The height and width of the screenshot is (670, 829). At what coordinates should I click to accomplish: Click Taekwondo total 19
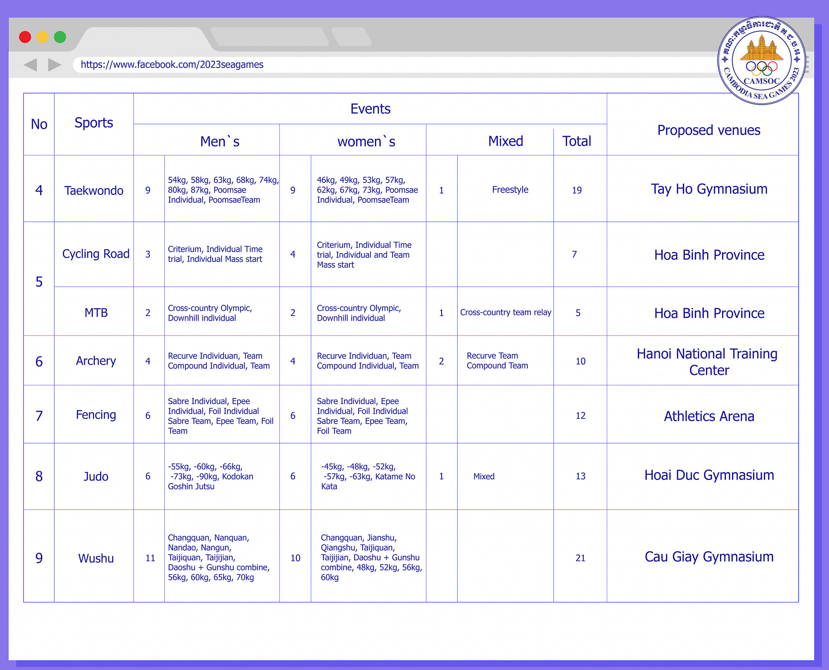pyautogui.click(x=577, y=190)
